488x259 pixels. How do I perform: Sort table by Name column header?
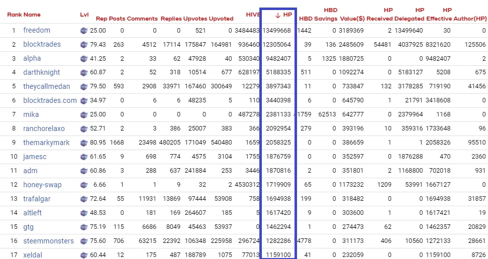32,15
